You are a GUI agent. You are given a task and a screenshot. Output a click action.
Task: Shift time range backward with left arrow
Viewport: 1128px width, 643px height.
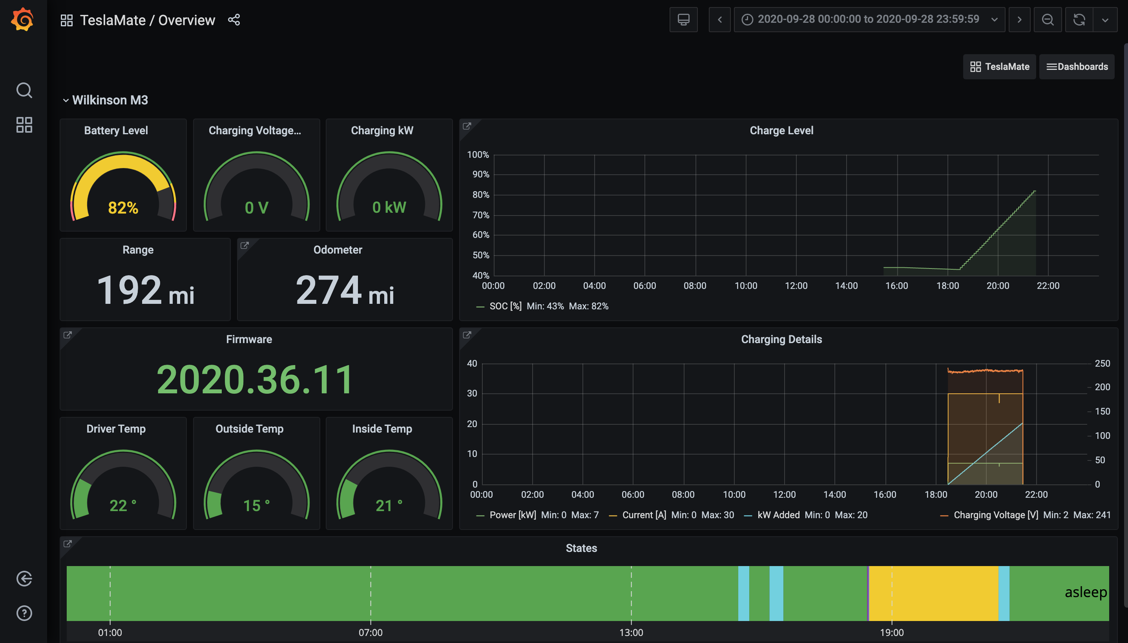click(720, 20)
